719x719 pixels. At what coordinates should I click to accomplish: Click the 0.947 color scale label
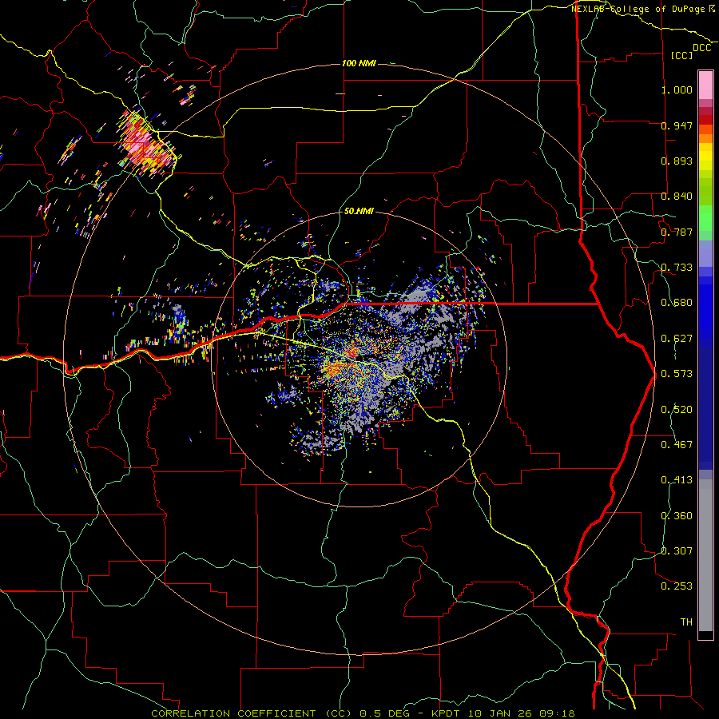[677, 125]
